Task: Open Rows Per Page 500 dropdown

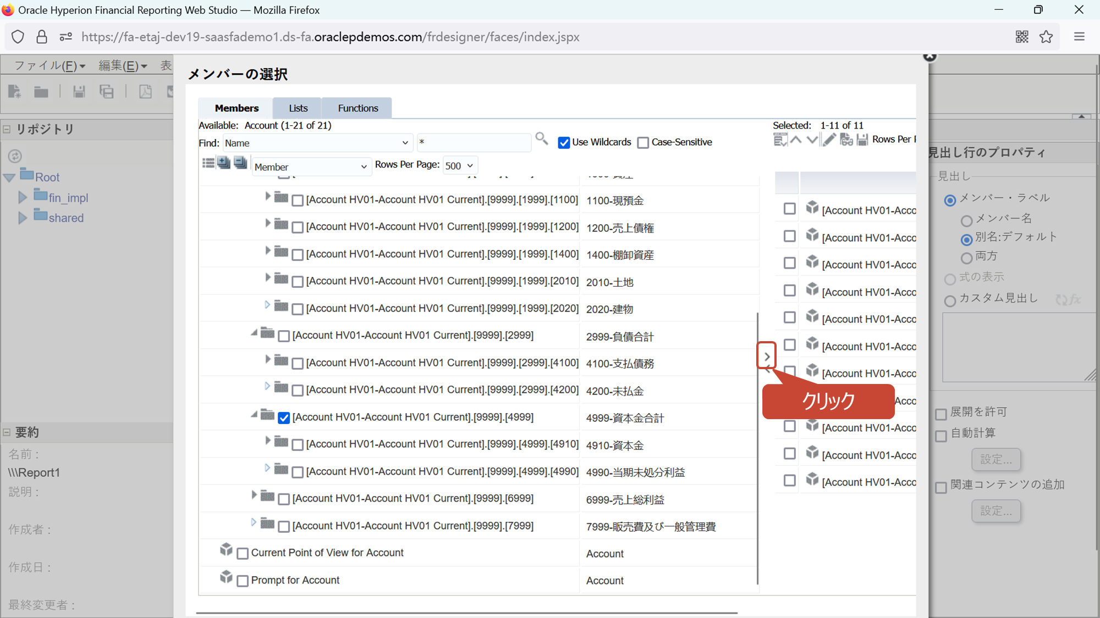Action: click(x=460, y=166)
